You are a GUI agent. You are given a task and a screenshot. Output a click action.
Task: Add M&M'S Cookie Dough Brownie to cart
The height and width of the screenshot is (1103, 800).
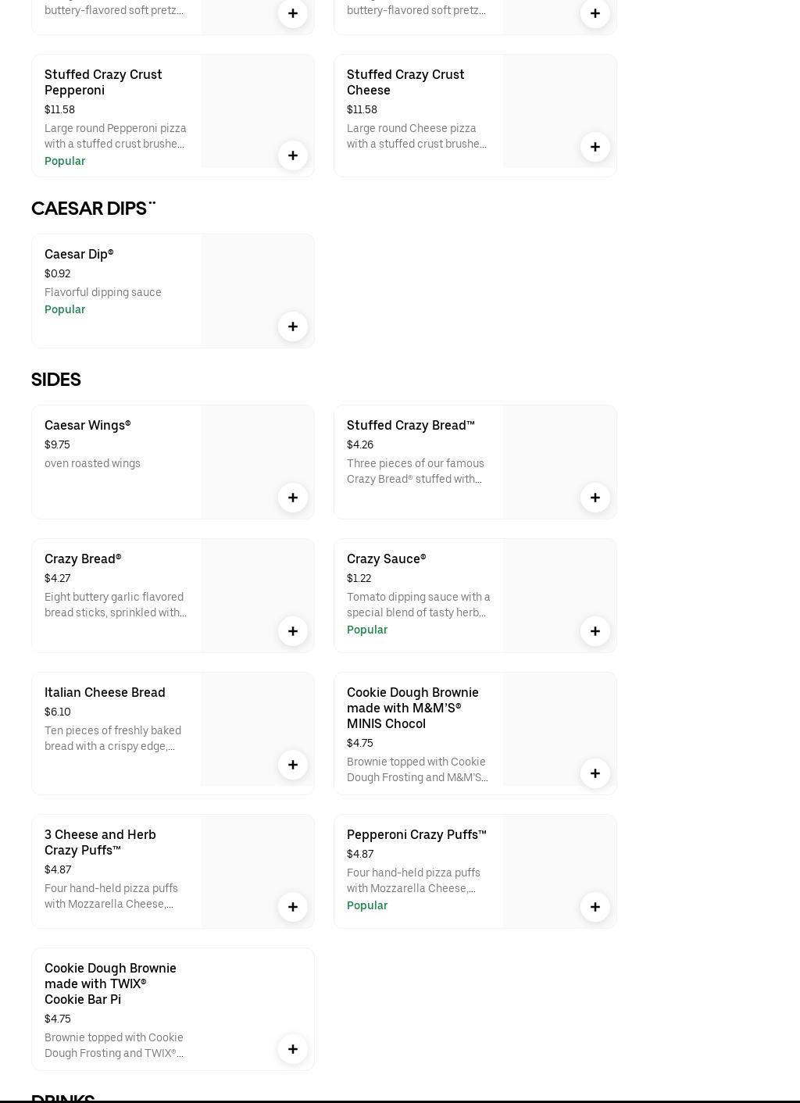point(595,773)
